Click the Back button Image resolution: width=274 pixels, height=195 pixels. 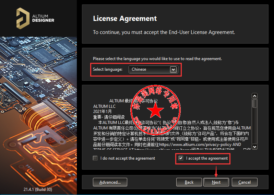tap(189, 182)
